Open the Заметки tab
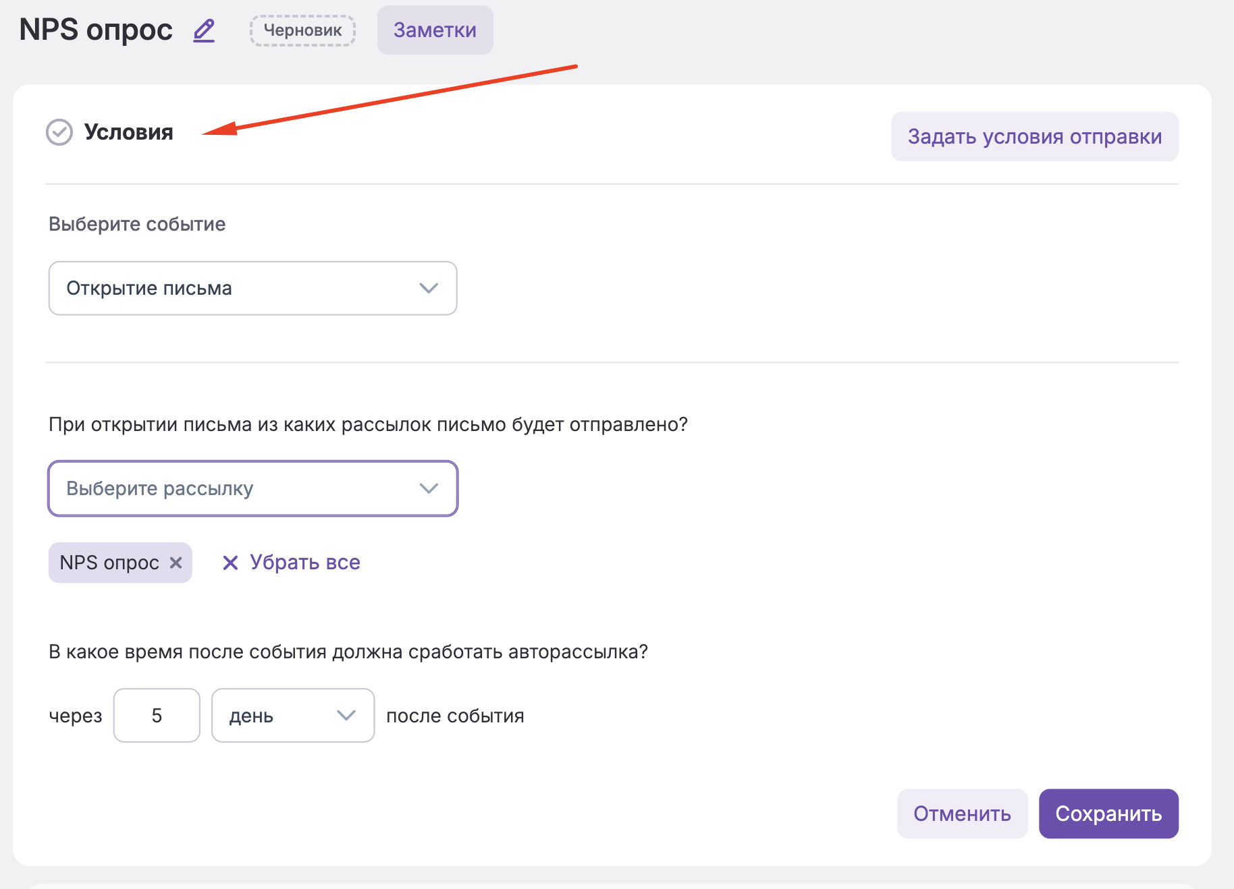 pos(435,30)
